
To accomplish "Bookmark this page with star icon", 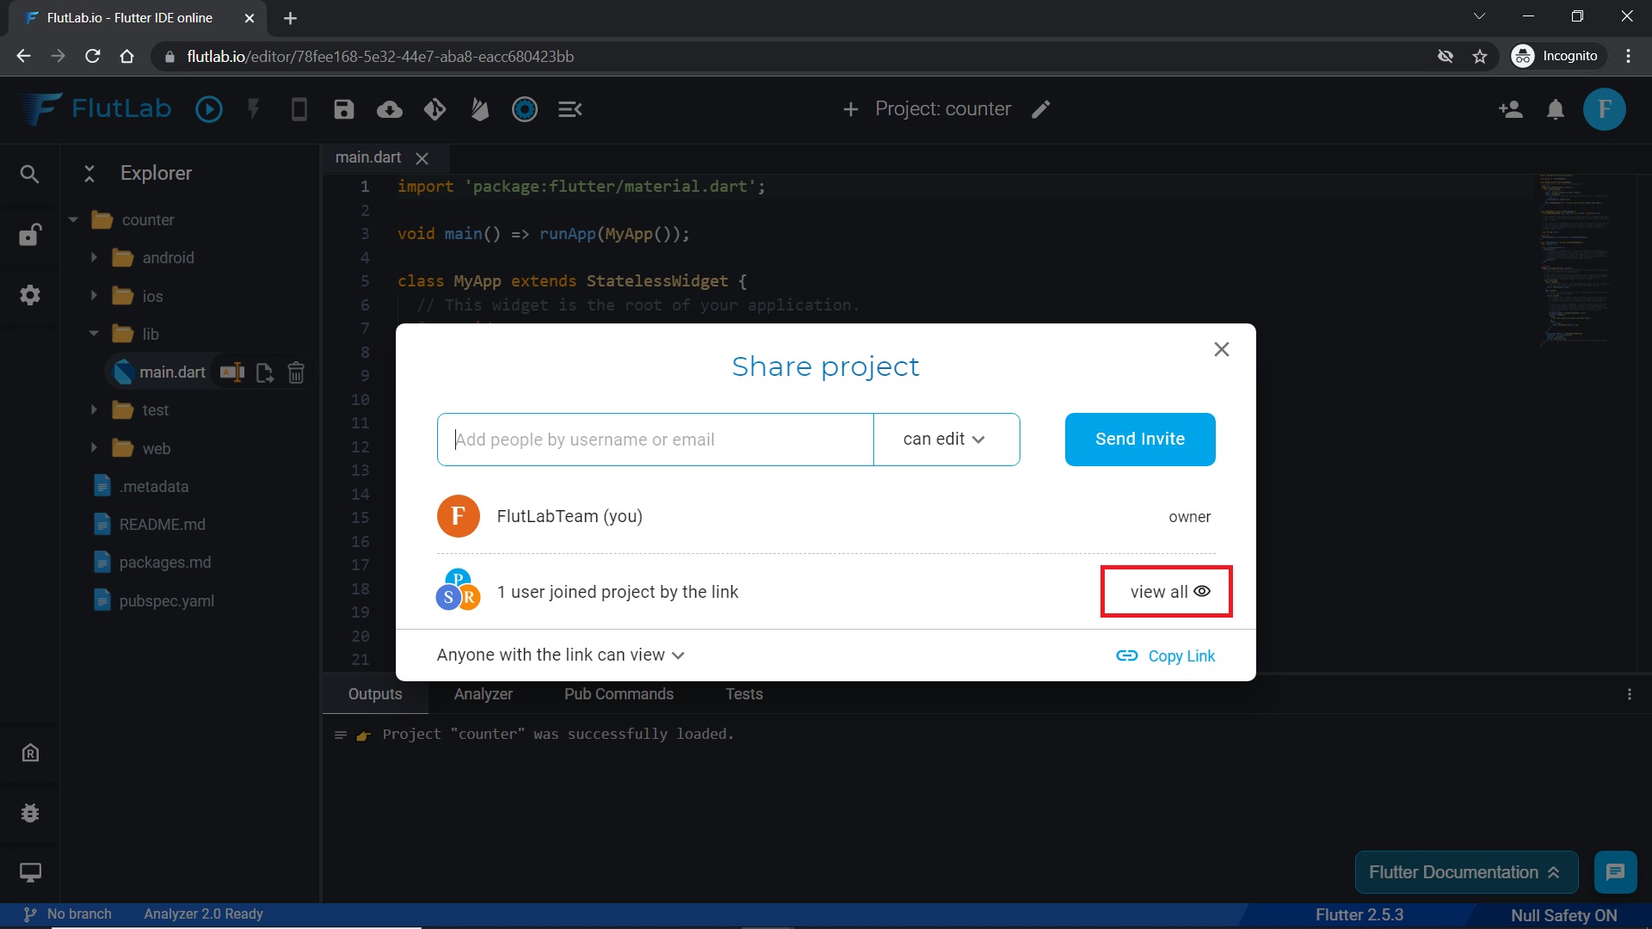I will click(1480, 57).
